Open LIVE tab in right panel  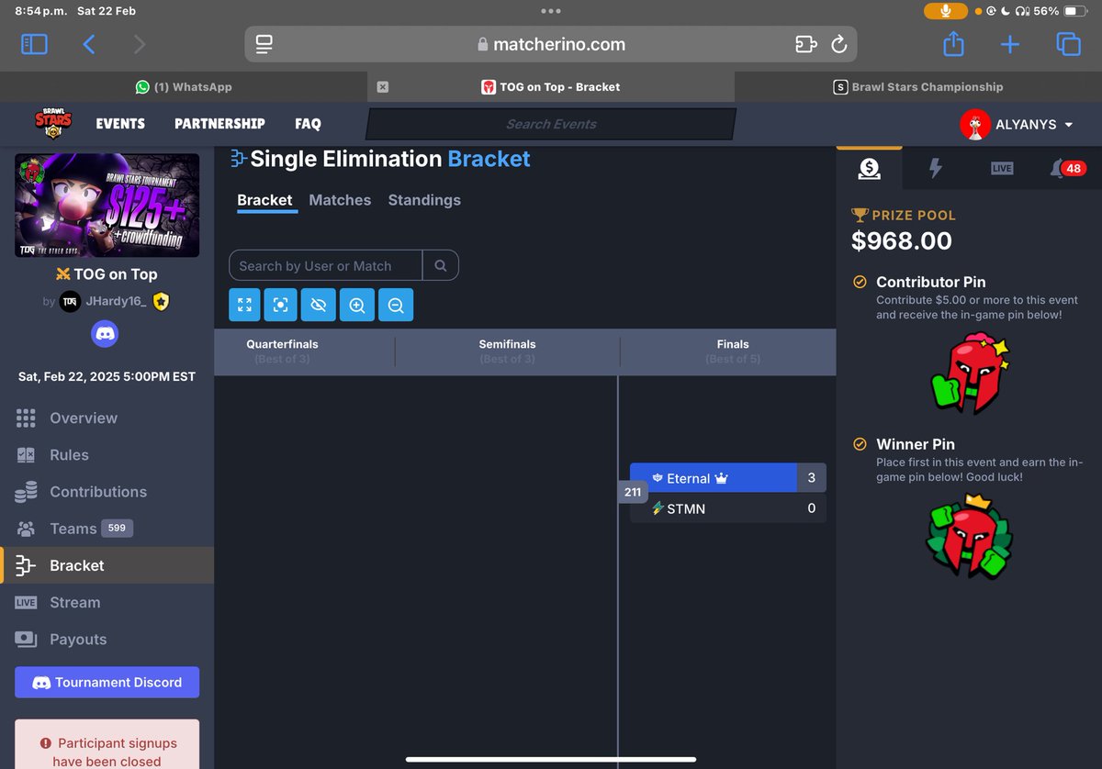(x=1002, y=168)
